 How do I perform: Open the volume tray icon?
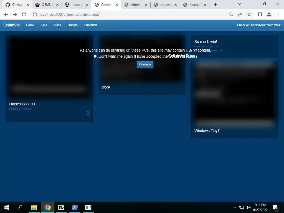[248, 207]
